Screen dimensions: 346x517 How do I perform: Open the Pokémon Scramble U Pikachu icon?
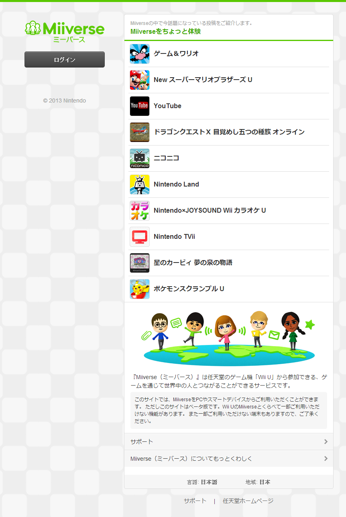click(140, 289)
